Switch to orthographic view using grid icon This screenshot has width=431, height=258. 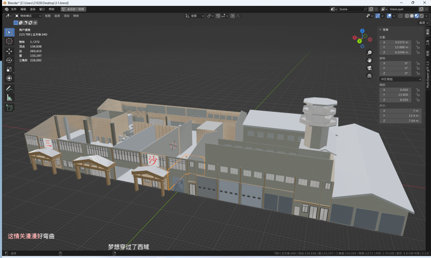370,76
